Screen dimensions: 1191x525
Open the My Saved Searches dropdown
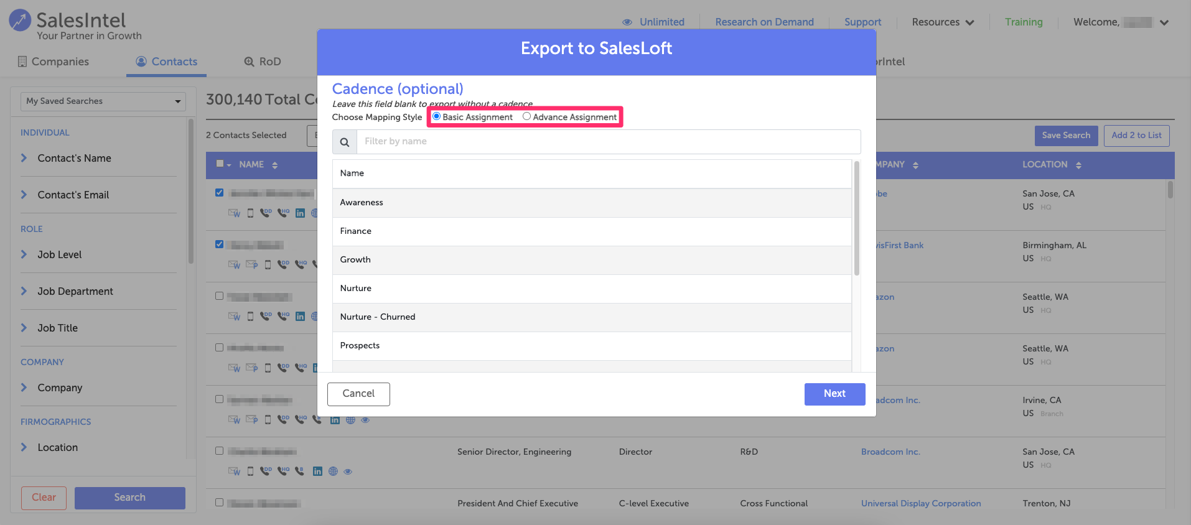coord(103,101)
